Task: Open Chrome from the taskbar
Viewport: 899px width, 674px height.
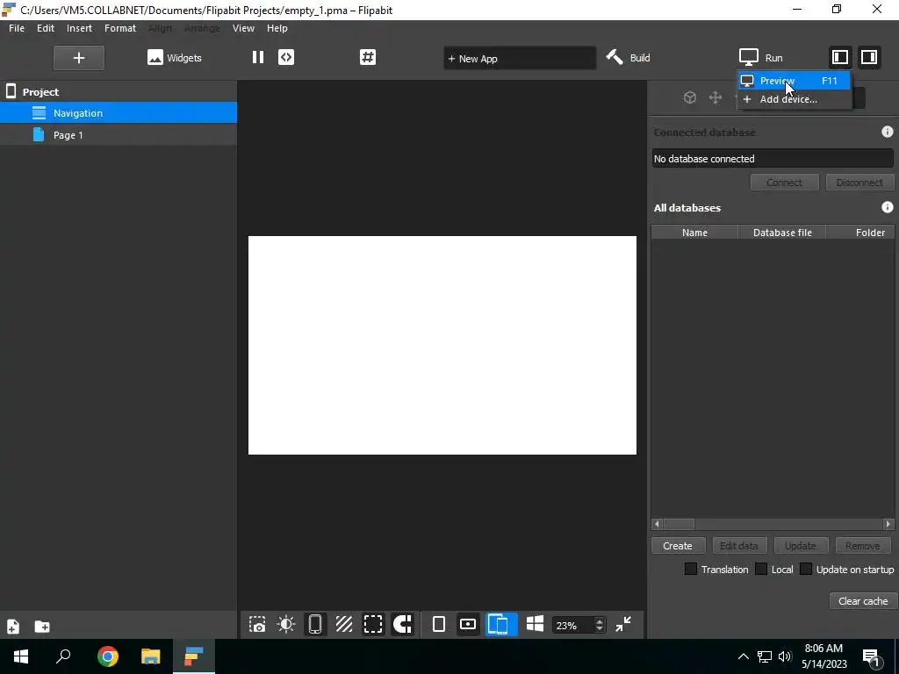Action: tap(107, 656)
